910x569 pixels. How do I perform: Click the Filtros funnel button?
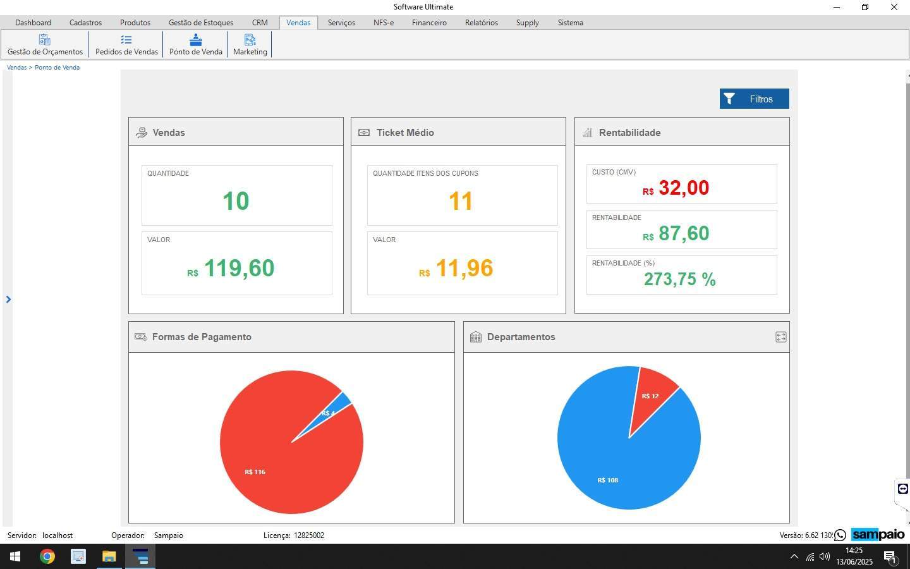tap(754, 99)
